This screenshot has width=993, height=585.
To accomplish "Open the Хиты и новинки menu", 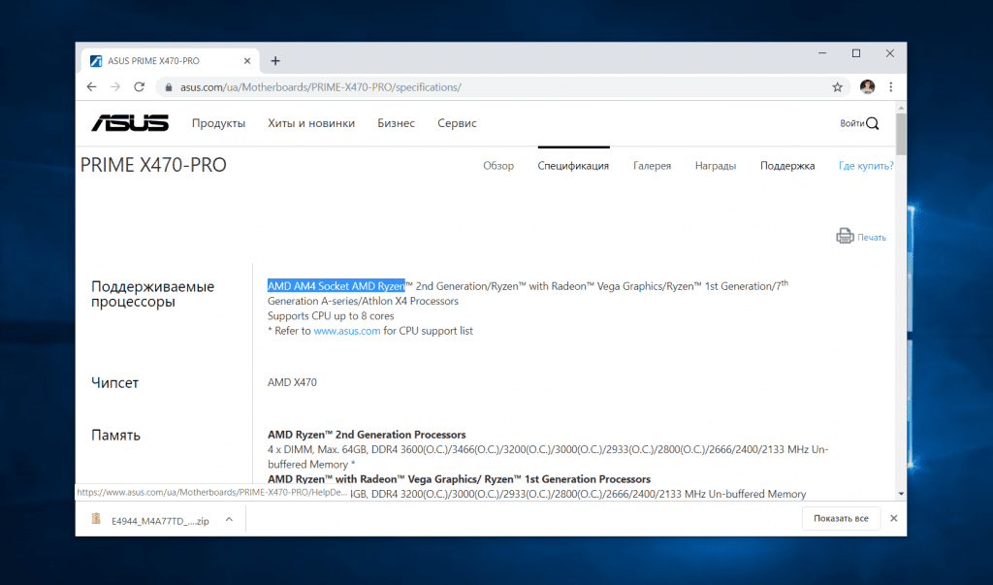I will click(x=311, y=123).
